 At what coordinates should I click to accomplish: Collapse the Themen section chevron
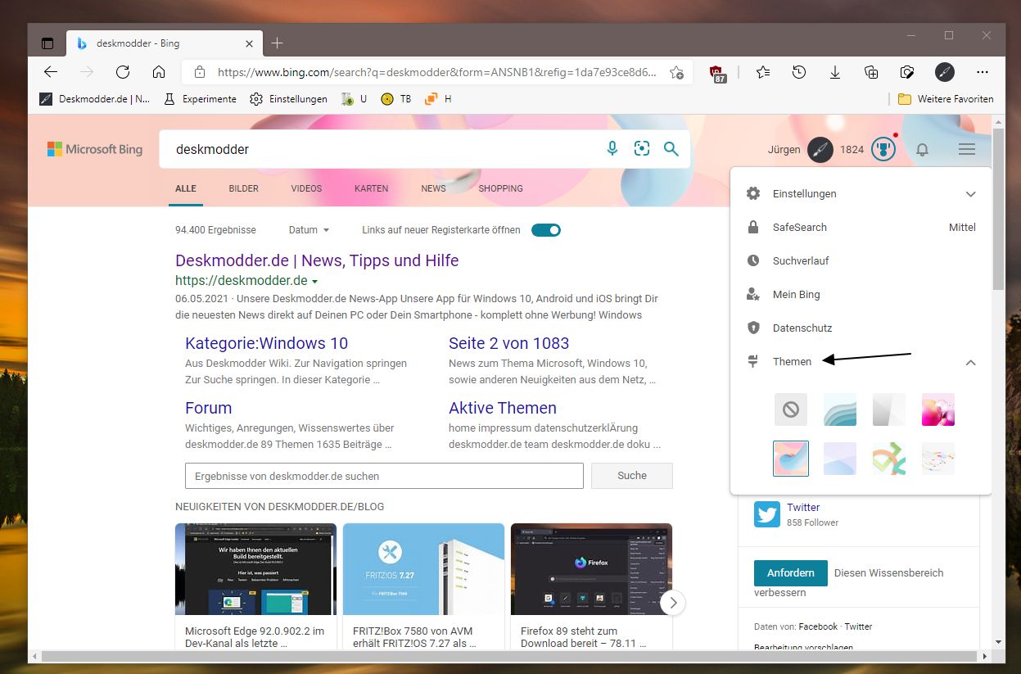(x=970, y=362)
